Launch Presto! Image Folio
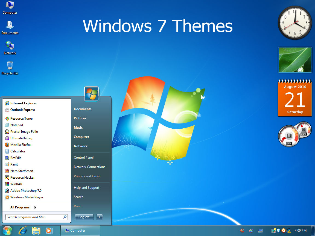The image size is (315, 236). click(x=22, y=132)
